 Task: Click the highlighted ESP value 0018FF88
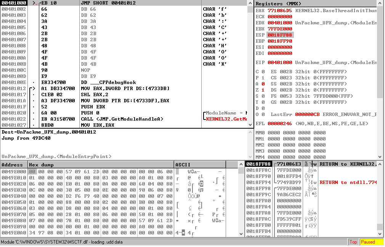point(280,35)
